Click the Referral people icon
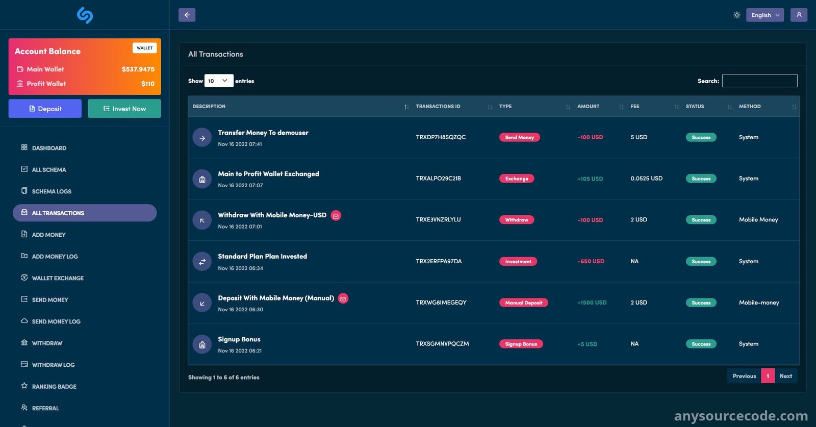This screenshot has width=816, height=427. 24,408
